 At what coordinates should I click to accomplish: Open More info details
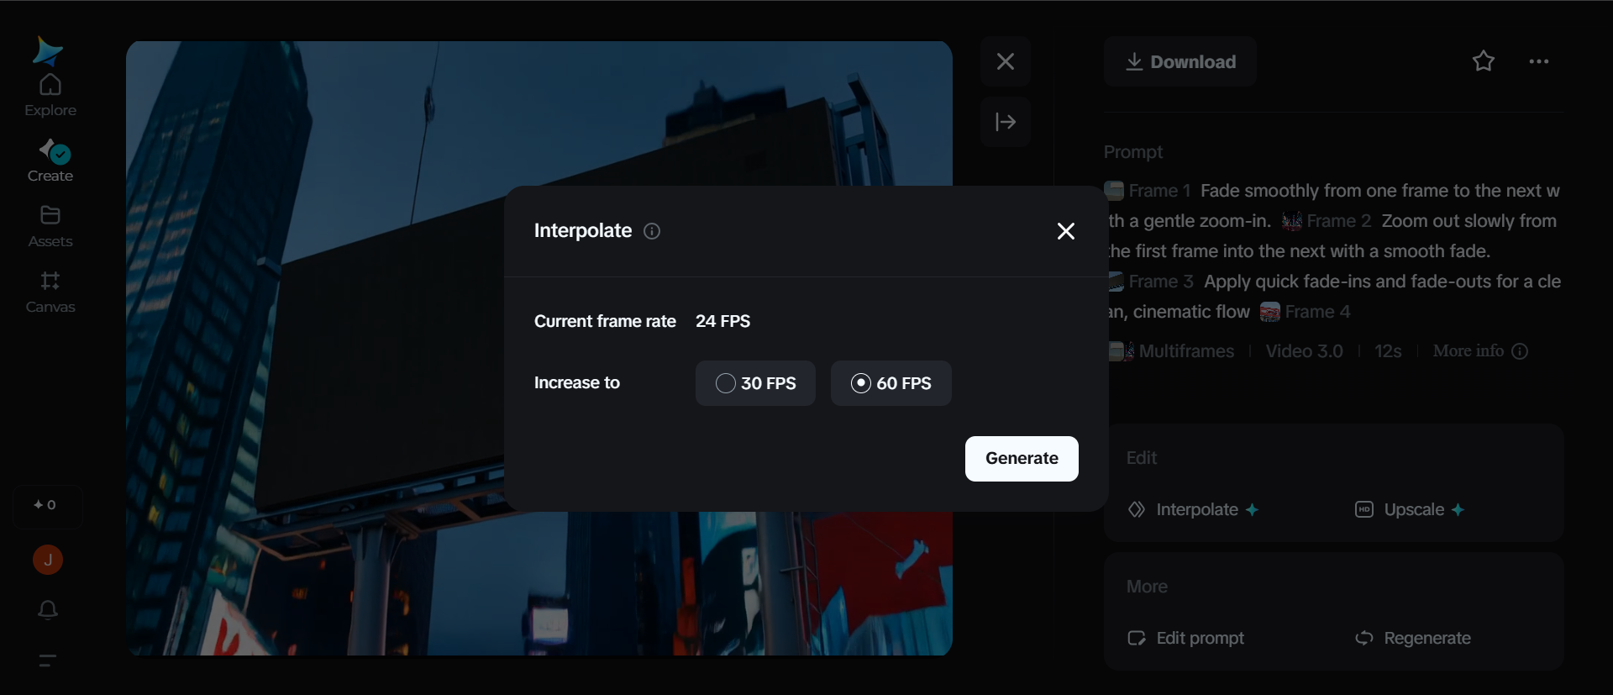(x=1480, y=351)
